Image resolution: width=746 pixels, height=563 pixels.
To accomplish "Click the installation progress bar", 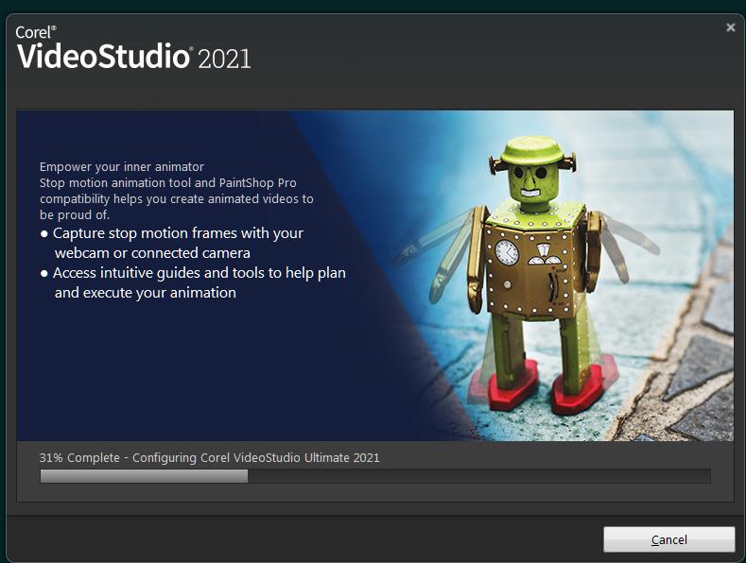I will pos(375,476).
